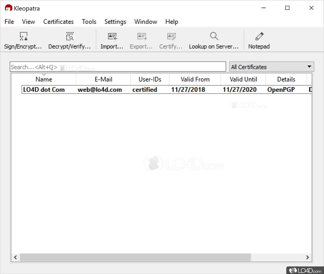The height and width of the screenshot is (274, 324).
Task: Click the horizontal scrollbar right arrow
Action: [307, 257]
